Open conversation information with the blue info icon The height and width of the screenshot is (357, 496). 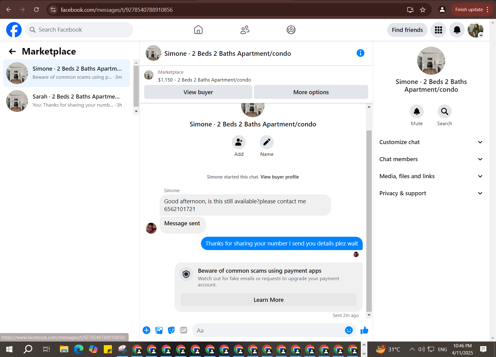pos(361,53)
